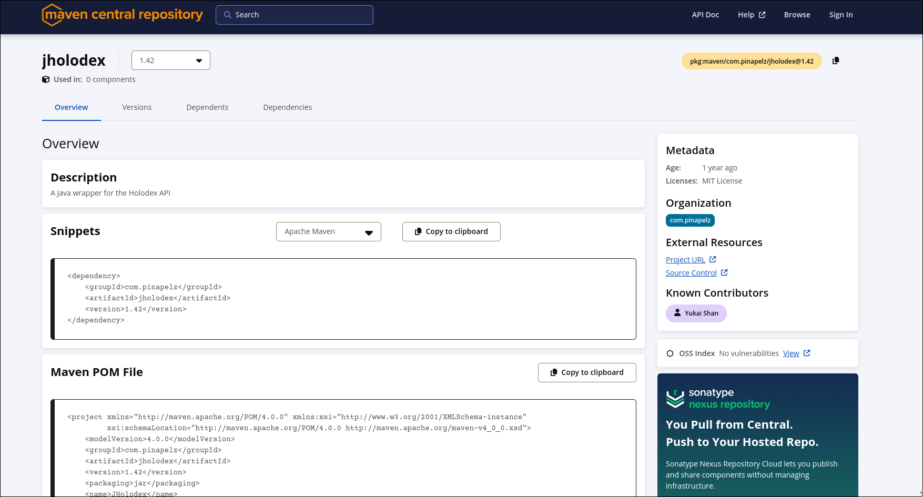Copy the package URL using the copy icon

836,60
